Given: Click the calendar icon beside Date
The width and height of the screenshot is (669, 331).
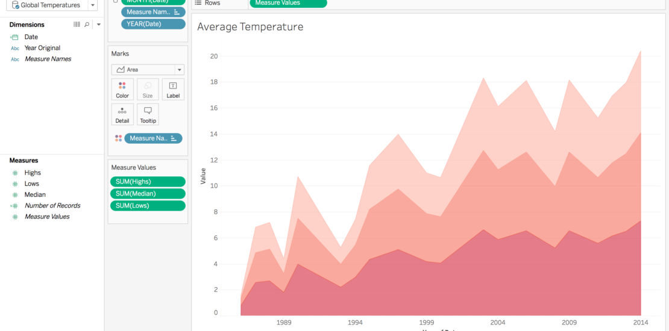Looking at the screenshot, I should point(15,37).
